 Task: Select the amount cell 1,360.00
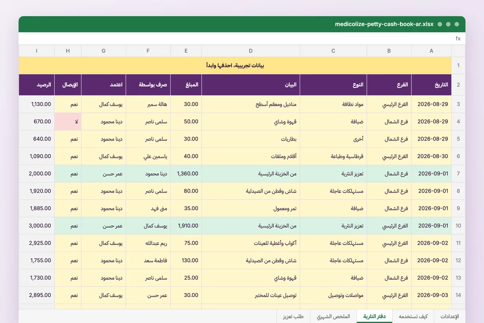[186, 174]
